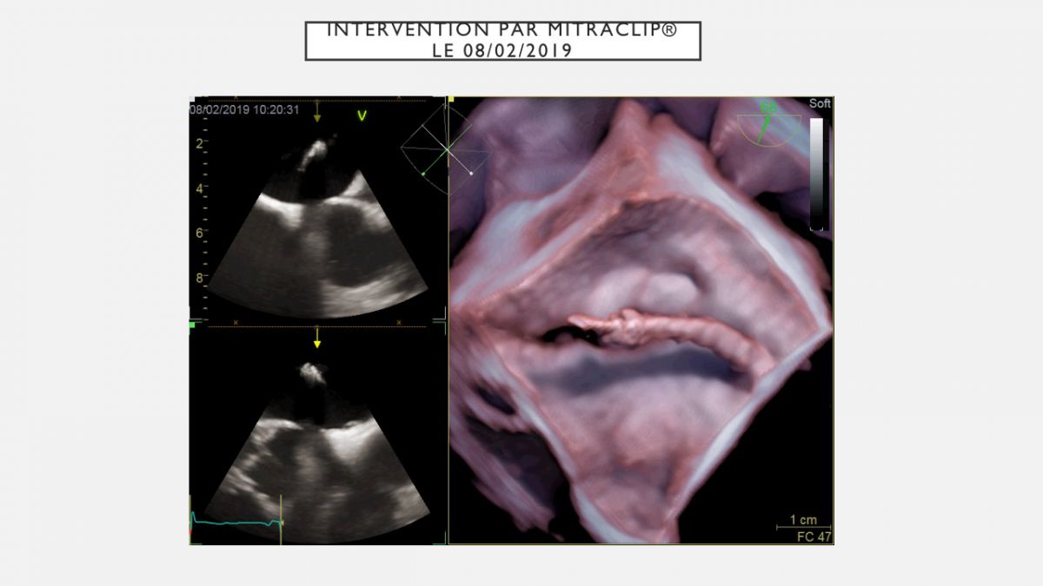Click the green angle dial reading 68
1043x586 pixels.
(x=767, y=122)
